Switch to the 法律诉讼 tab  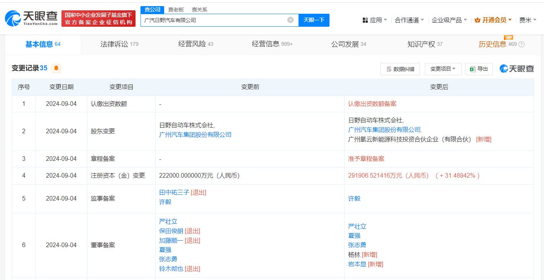(119, 44)
